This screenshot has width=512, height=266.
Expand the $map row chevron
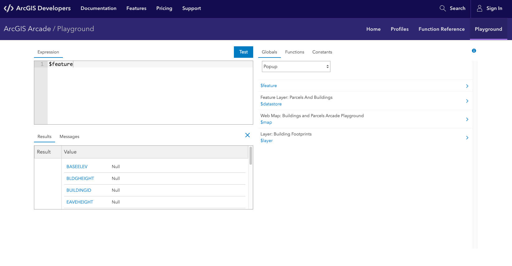click(x=467, y=119)
